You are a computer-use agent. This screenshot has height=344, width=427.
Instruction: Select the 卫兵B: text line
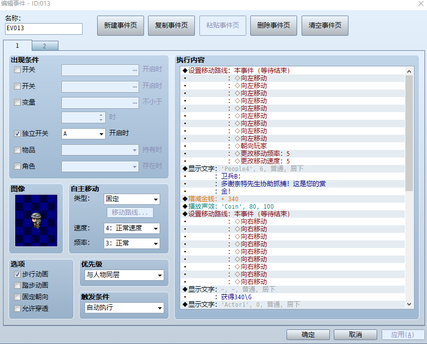[x=293, y=176]
